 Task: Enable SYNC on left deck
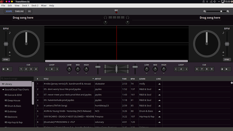click(x=6, y=60)
